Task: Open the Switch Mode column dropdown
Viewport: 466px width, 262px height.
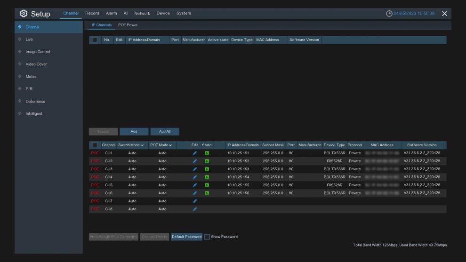Action: point(131,145)
